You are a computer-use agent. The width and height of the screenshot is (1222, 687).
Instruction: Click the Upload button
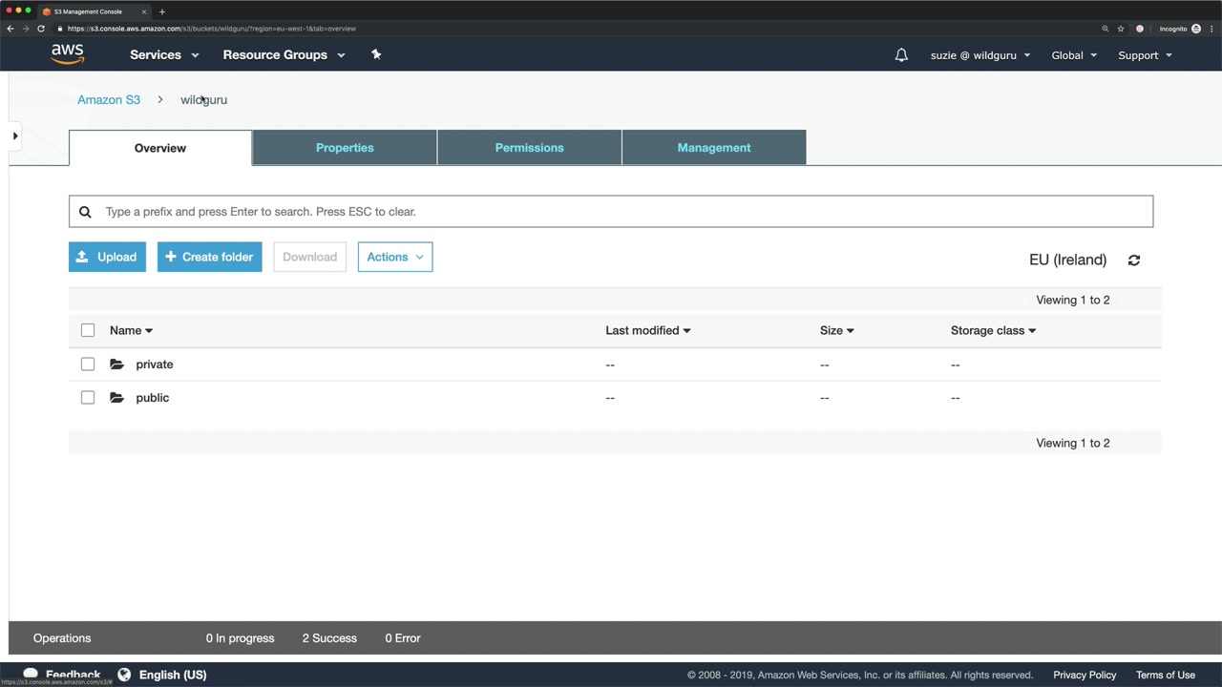[107, 257]
